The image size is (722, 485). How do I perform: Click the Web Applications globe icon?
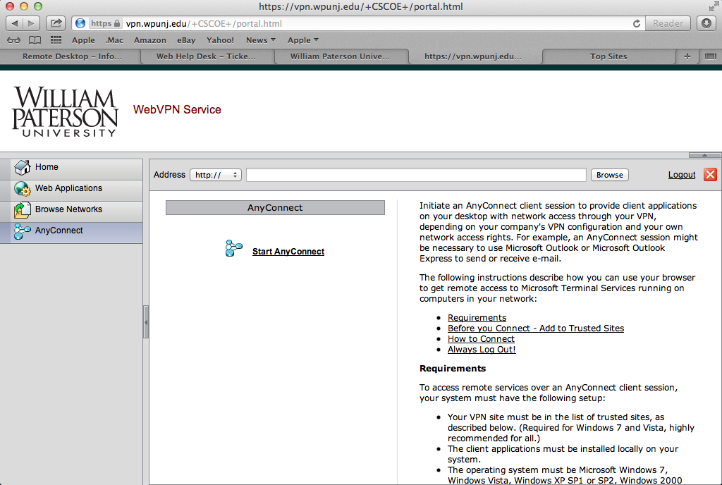[23, 189]
